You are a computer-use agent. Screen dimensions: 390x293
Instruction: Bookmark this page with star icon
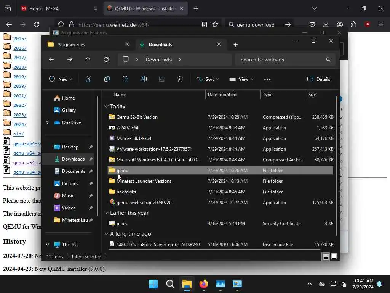tap(215, 24)
